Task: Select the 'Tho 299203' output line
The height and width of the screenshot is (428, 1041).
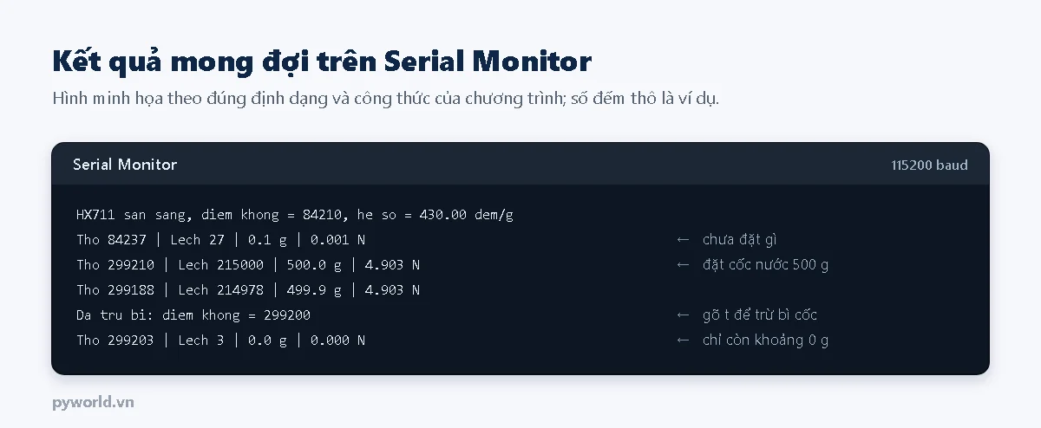Action: point(220,340)
